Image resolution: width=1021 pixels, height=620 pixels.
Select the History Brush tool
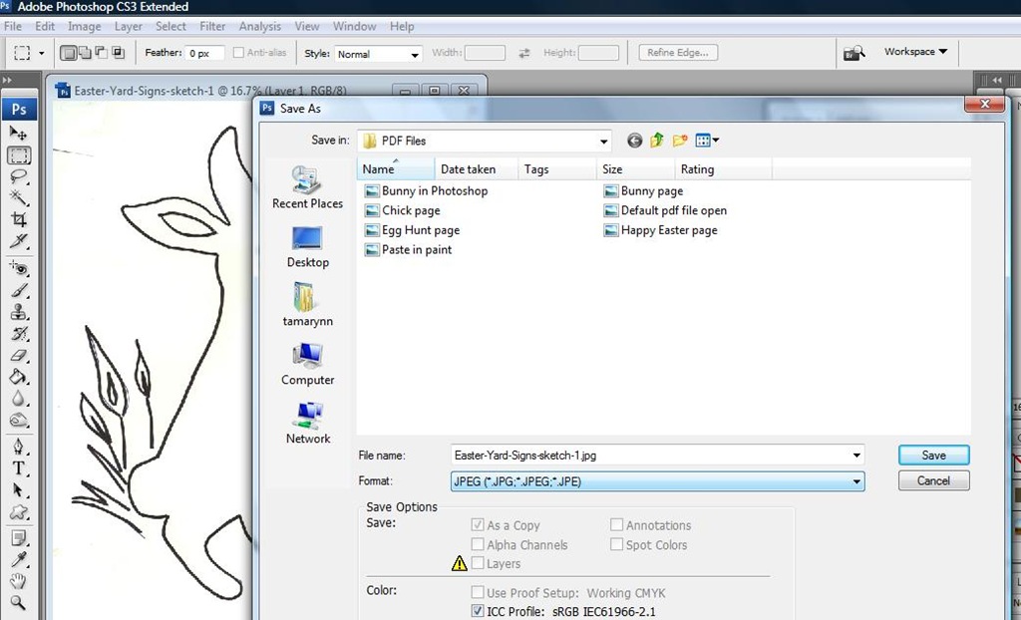coord(18,334)
